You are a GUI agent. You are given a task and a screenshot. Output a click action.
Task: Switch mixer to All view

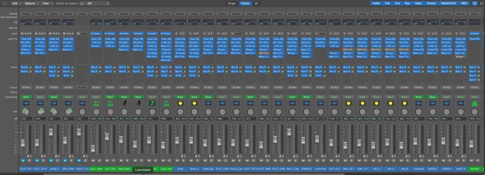tap(256, 3)
